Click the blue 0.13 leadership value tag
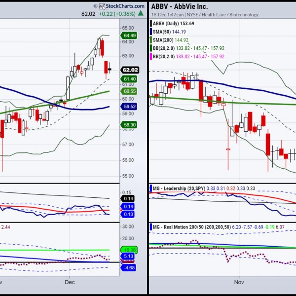The height and width of the screenshot is (296, 296). click(128, 214)
